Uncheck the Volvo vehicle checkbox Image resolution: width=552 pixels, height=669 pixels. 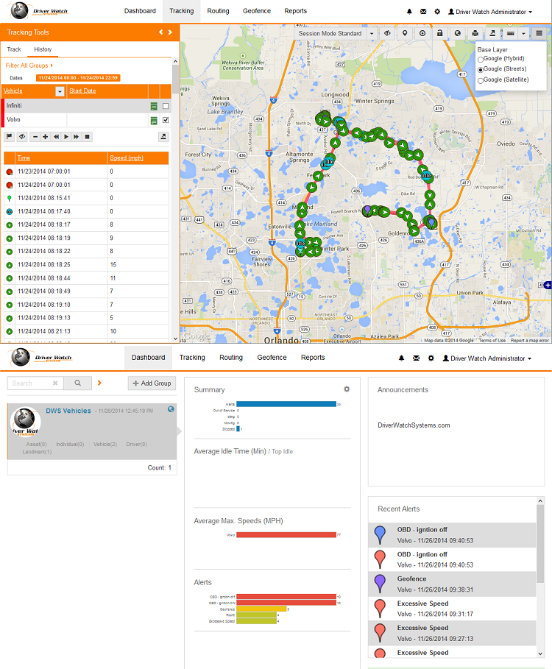[x=166, y=120]
